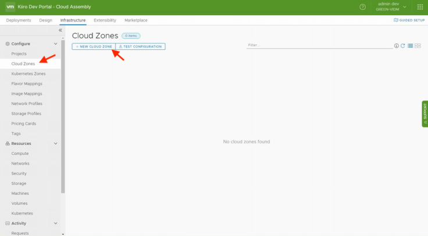Click the Cloud Zones page heading
Image resolution: width=428 pixels, height=236 pixels.
pyautogui.click(x=95, y=35)
